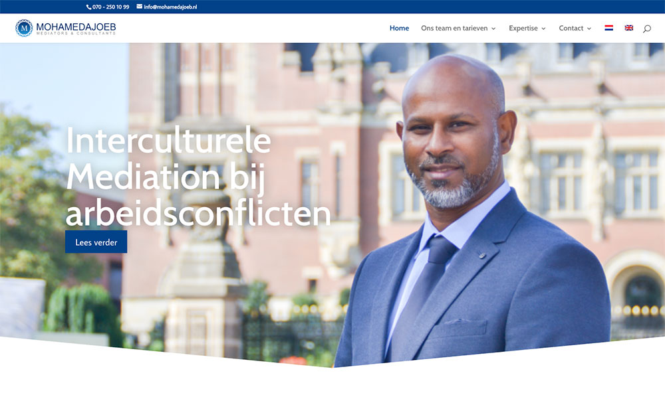
Task: Expand the Expertise menu chevron
Action: tap(543, 29)
